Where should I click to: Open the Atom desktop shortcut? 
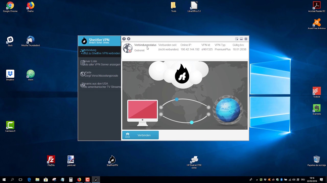[31, 75]
